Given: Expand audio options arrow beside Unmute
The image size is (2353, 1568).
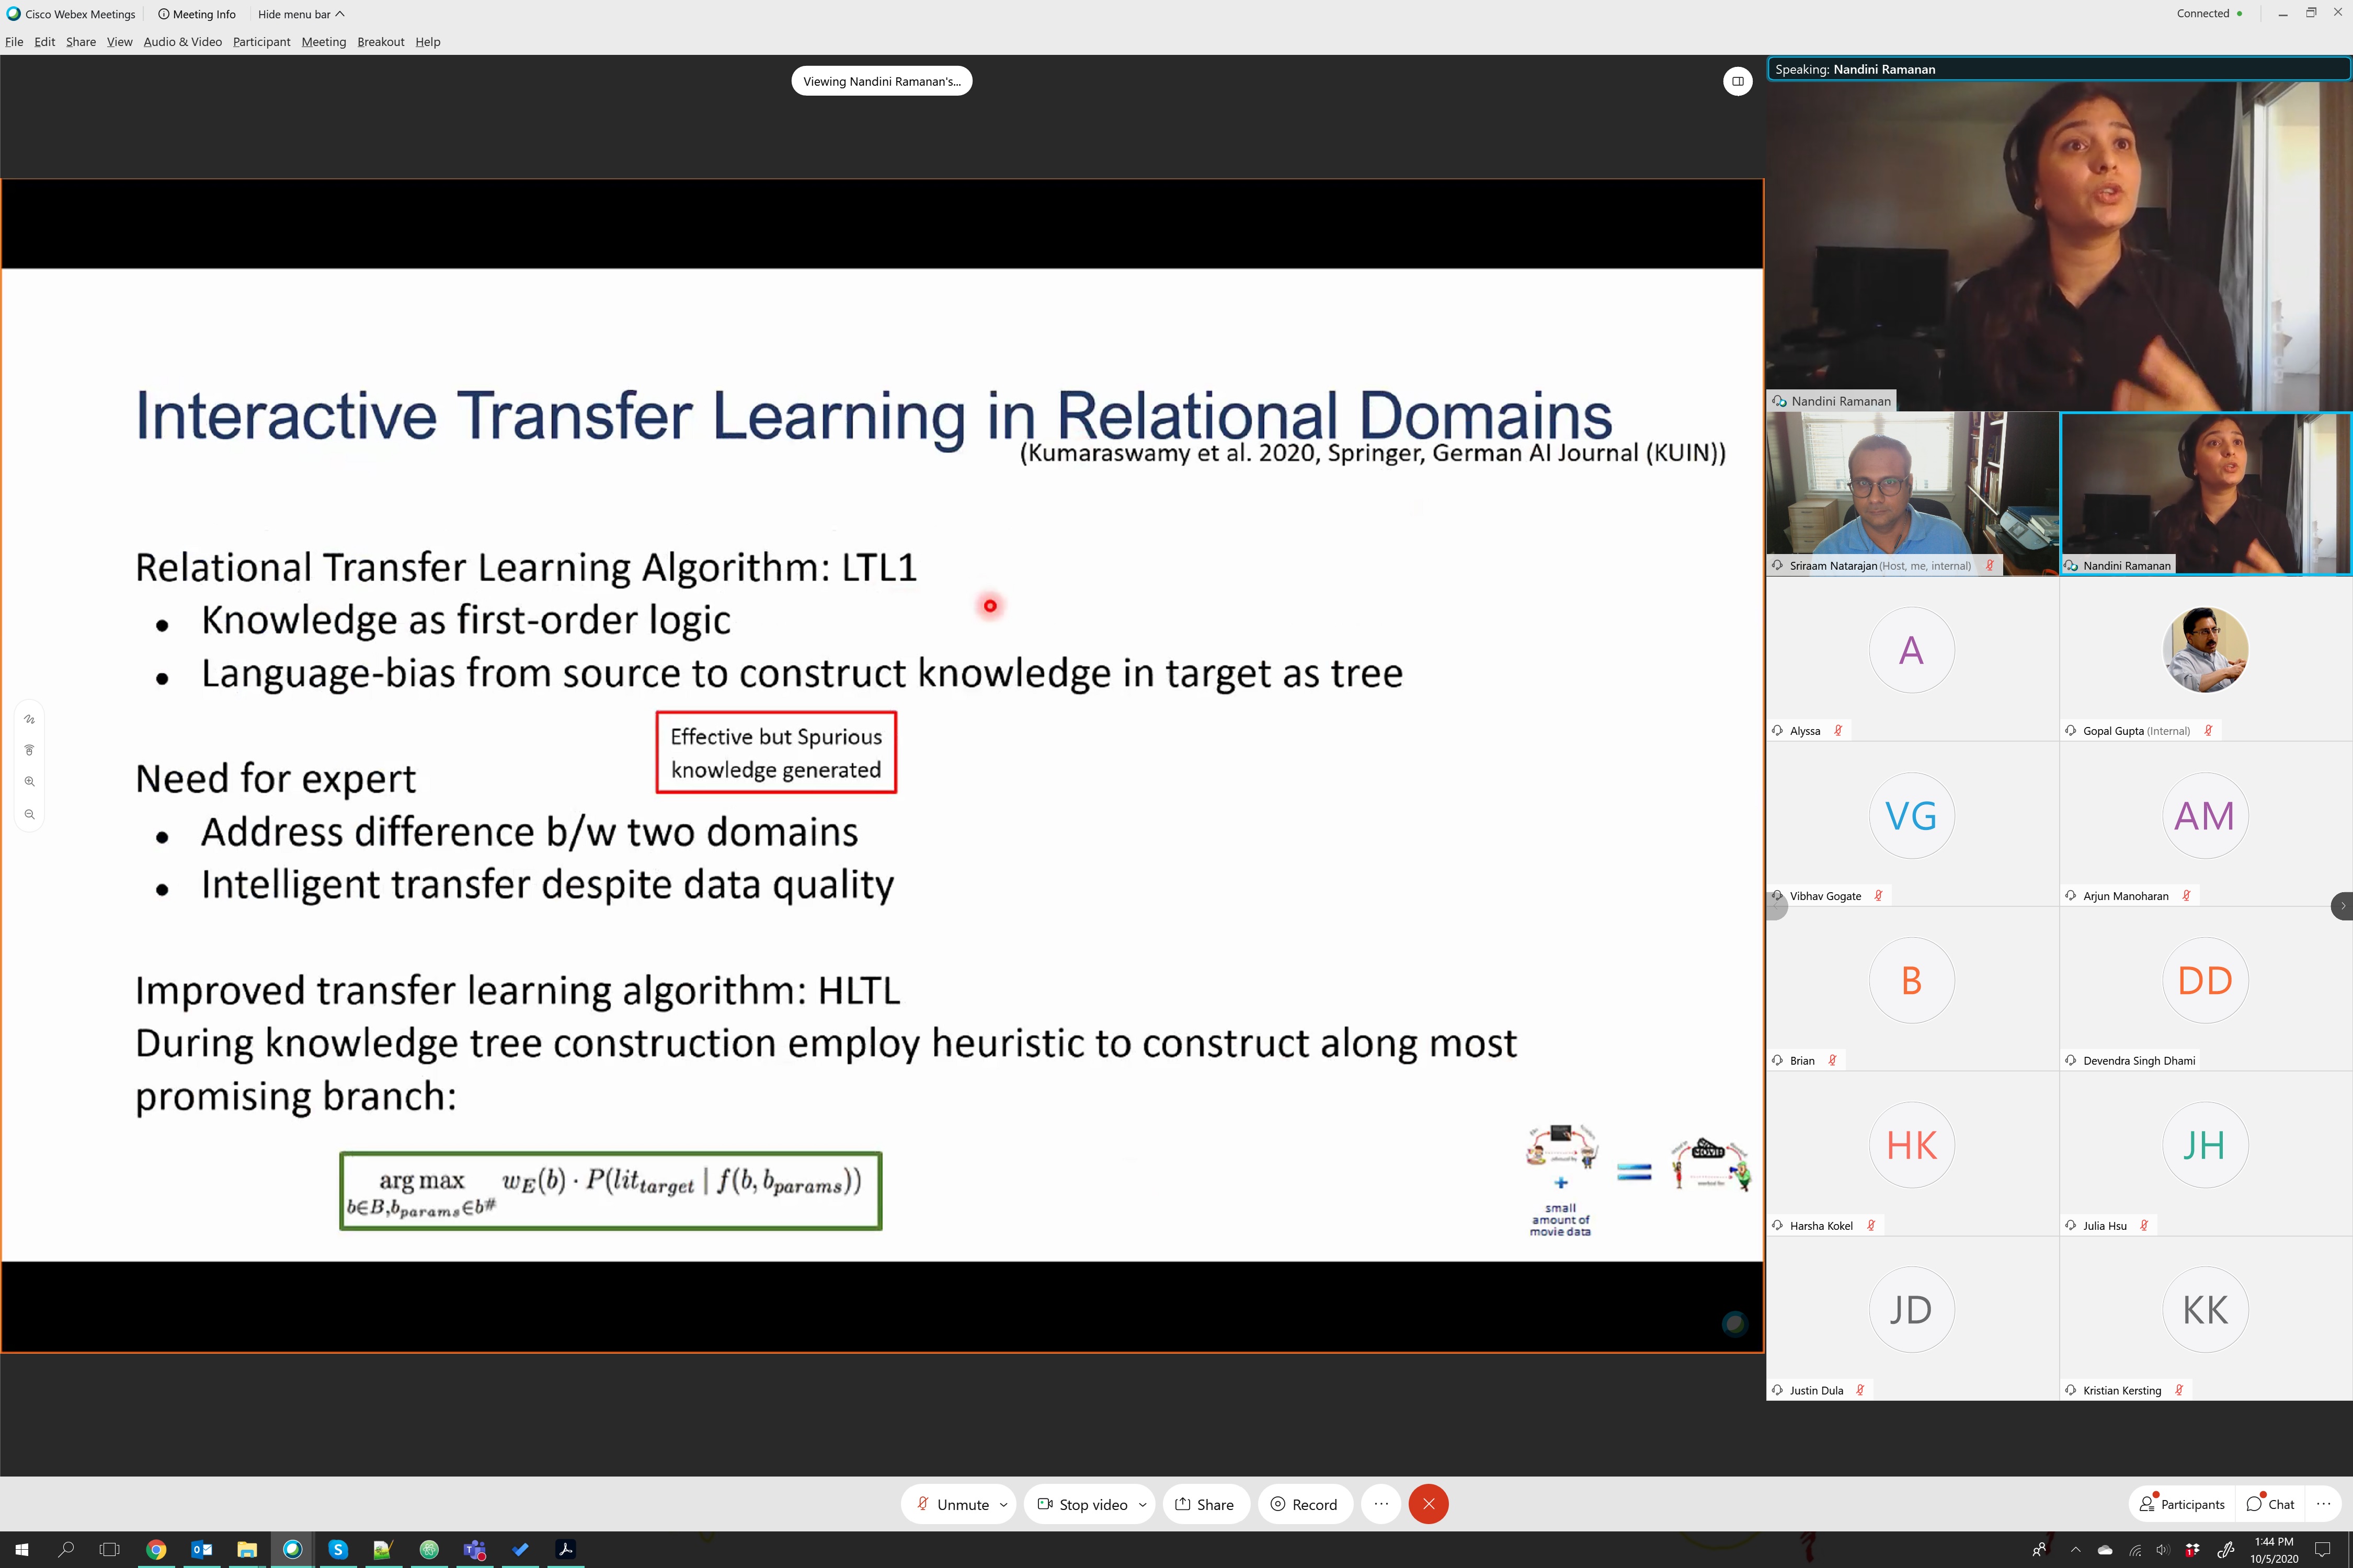Looking at the screenshot, I should [x=1003, y=1504].
